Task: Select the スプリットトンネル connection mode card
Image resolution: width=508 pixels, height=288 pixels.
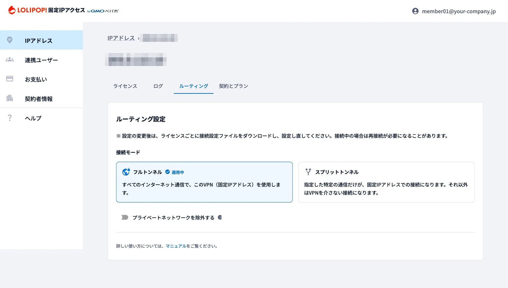Action: coord(386,182)
